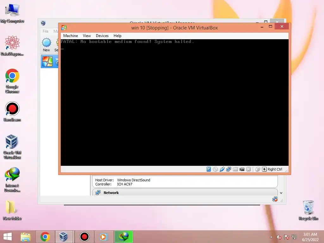Image resolution: width=324 pixels, height=243 pixels.
Task: Select Internet Download Manager desktop shortcut
Action: (x=12, y=180)
